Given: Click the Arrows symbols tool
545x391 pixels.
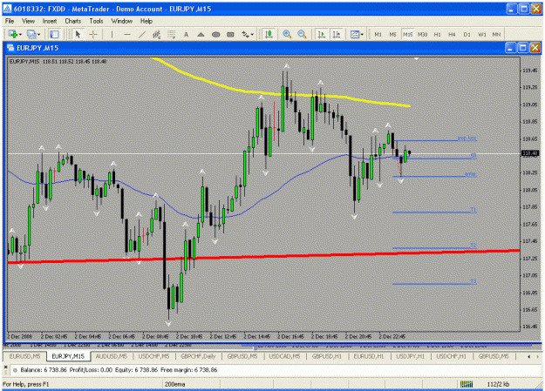Looking at the screenshot, I should (245, 34).
